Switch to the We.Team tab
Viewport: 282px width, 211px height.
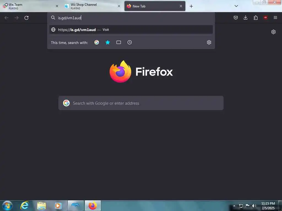click(x=31, y=6)
